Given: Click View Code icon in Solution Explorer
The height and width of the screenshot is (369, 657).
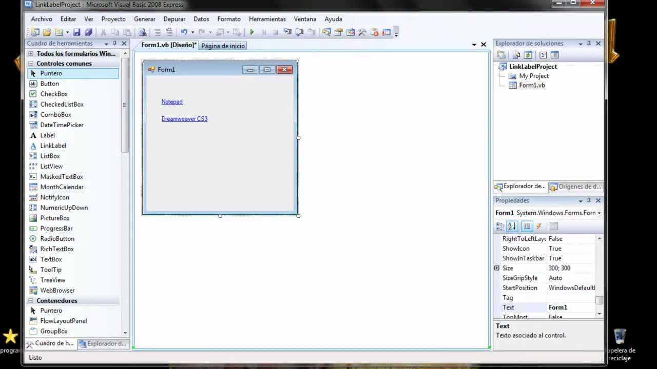Looking at the screenshot, I should tap(543, 55).
